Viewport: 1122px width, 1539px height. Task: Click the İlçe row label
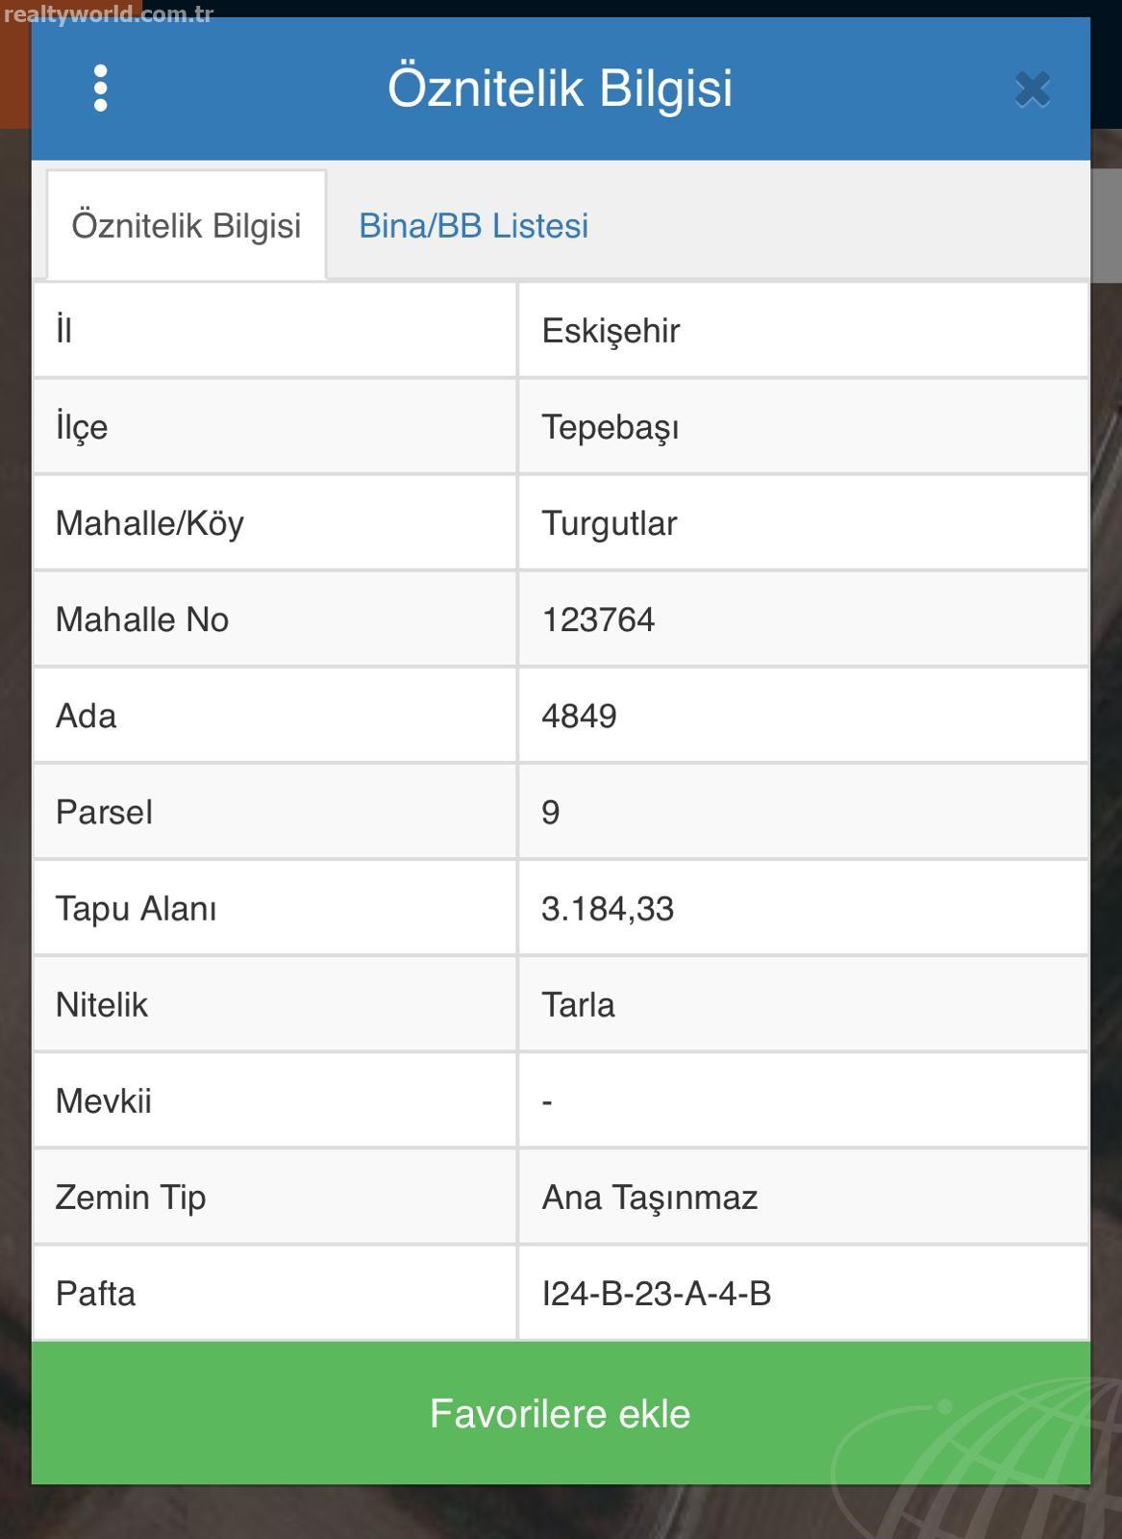tap(82, 427)
